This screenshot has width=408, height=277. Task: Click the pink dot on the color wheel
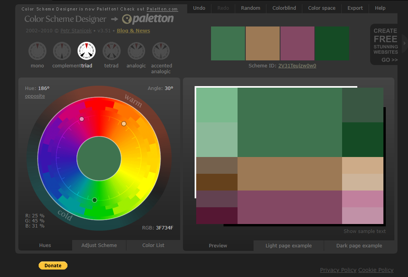click(x=82, y=119)
